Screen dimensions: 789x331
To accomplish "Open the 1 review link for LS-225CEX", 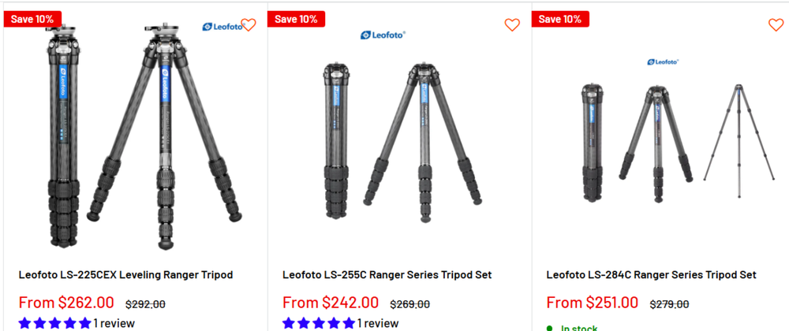I will coord(114,323).
